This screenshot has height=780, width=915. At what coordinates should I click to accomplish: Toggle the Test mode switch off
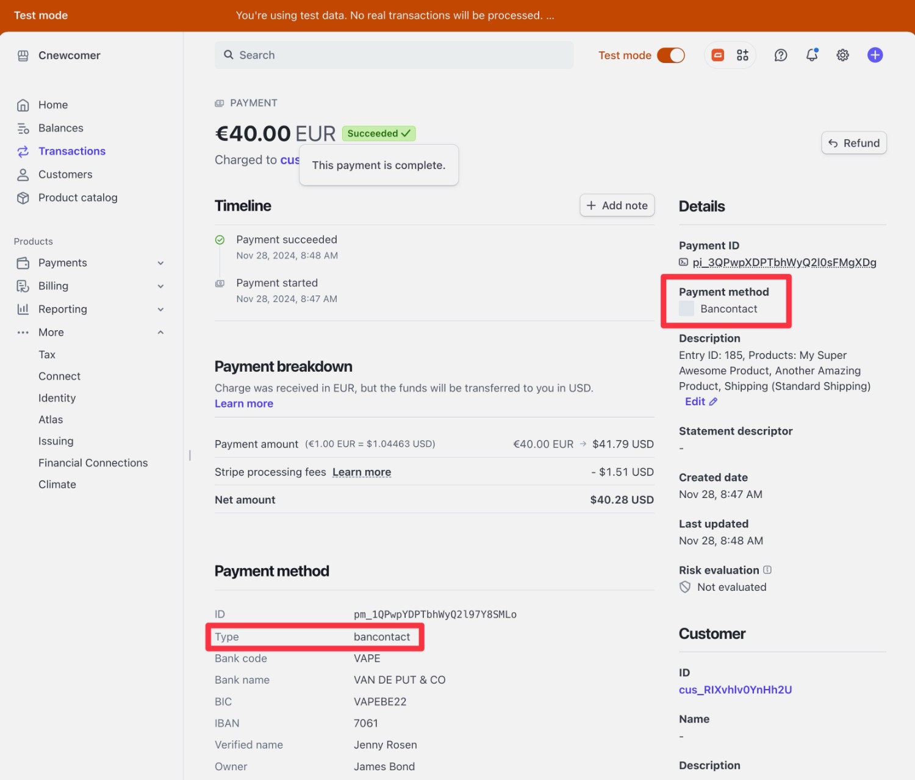coord(671,55)
